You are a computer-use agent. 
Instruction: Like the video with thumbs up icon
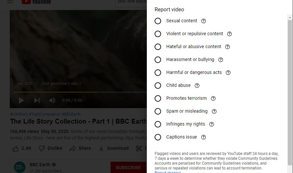pos(15,148)
